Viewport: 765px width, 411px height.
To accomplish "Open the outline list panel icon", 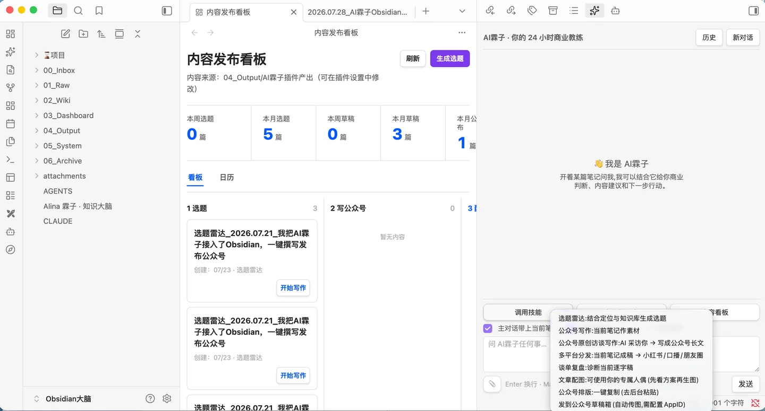I will tap(574, 11).
